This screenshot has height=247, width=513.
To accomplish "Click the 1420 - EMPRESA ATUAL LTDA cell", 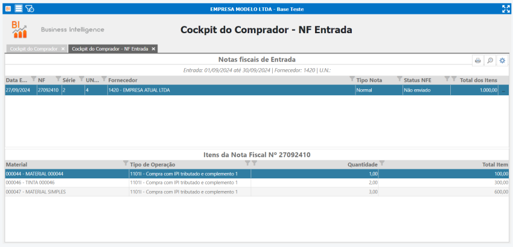I will (231, 90).
